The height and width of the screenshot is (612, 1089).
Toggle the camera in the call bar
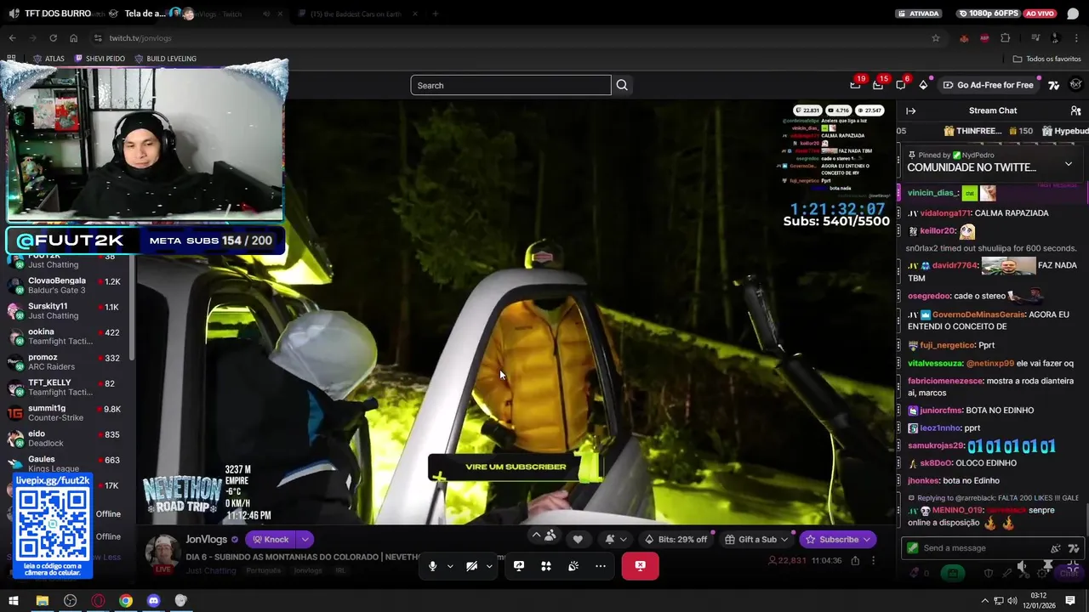click(x=471, y=566)
